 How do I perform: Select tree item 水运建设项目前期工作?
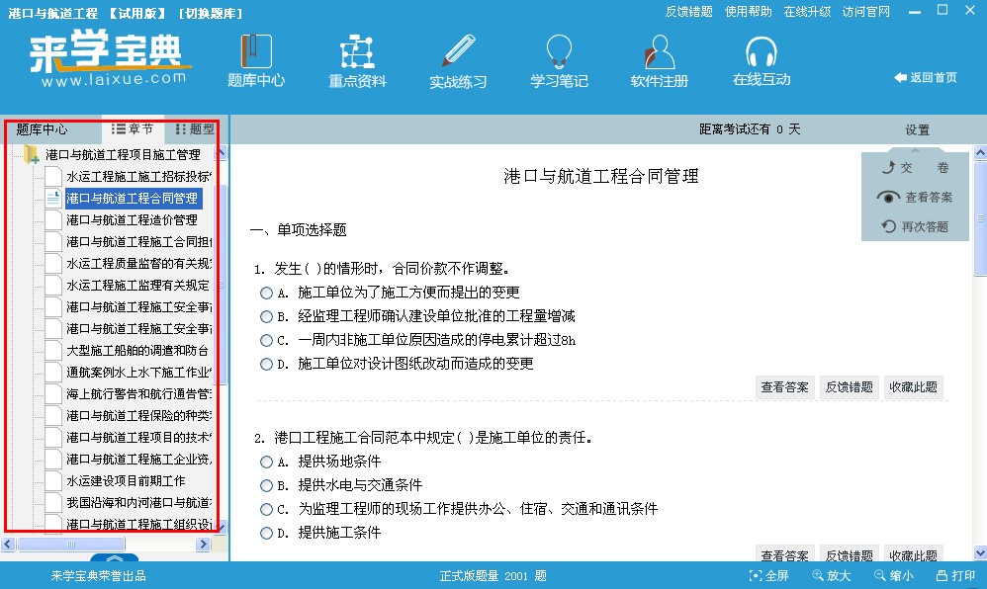[126, 480]
